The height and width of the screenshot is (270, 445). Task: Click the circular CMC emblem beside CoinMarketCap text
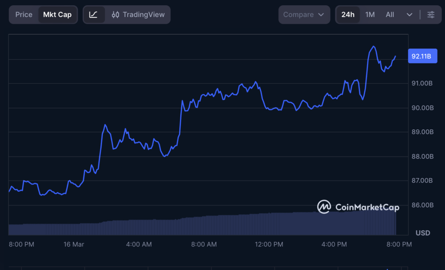[x=323, y=207]
